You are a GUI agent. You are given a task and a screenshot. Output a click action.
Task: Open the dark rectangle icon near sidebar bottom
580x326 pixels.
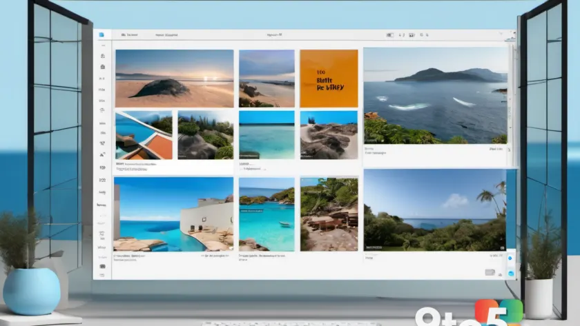[102, 266]
